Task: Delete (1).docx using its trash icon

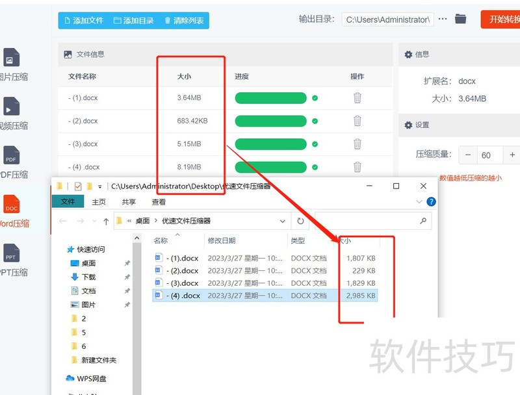Action: [357, 97]
